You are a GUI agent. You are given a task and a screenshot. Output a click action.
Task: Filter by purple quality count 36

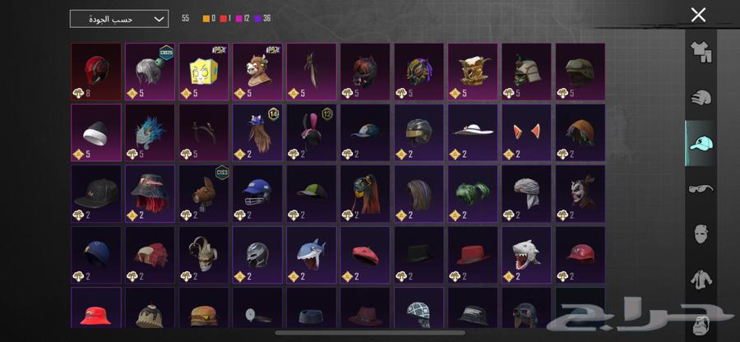click(x=262, y=18)
